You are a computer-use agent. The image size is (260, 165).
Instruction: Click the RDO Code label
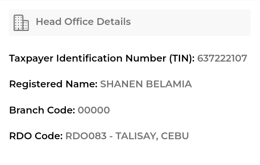click(x=36, y=136)
